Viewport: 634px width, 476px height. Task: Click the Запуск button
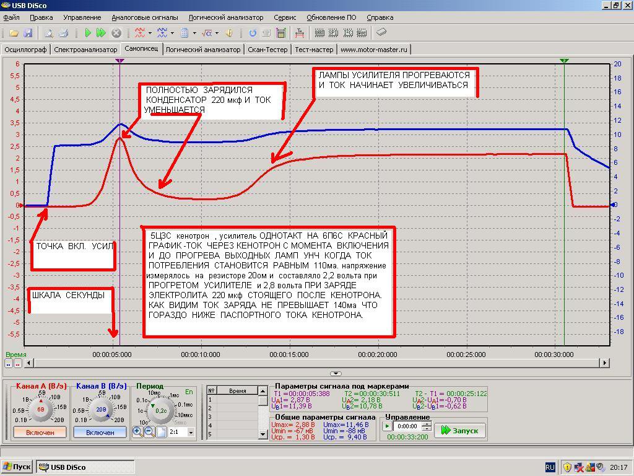(460, 430)
